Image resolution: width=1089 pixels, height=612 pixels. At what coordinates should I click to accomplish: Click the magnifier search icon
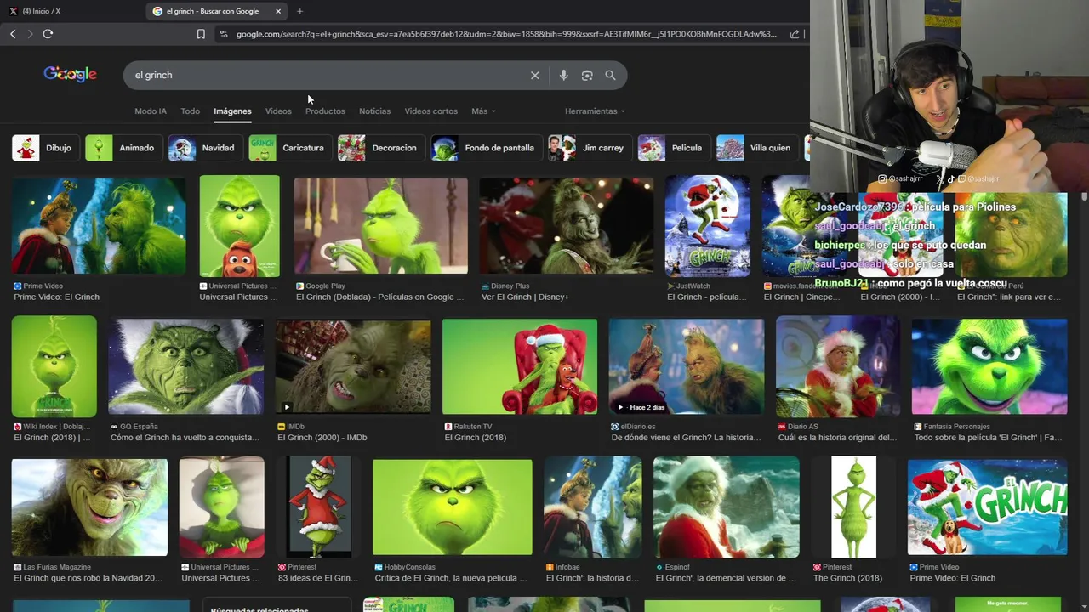[x=610, y=75]
